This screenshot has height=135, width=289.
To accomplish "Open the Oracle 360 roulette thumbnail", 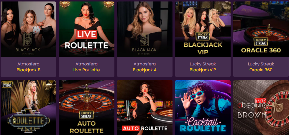I will pos(261,29).
